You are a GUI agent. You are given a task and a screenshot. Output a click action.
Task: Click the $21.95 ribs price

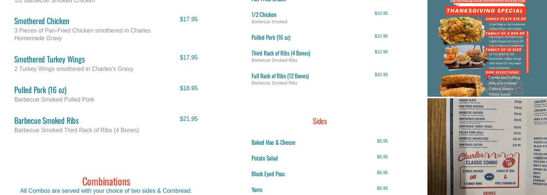click(x=189, y=119)
